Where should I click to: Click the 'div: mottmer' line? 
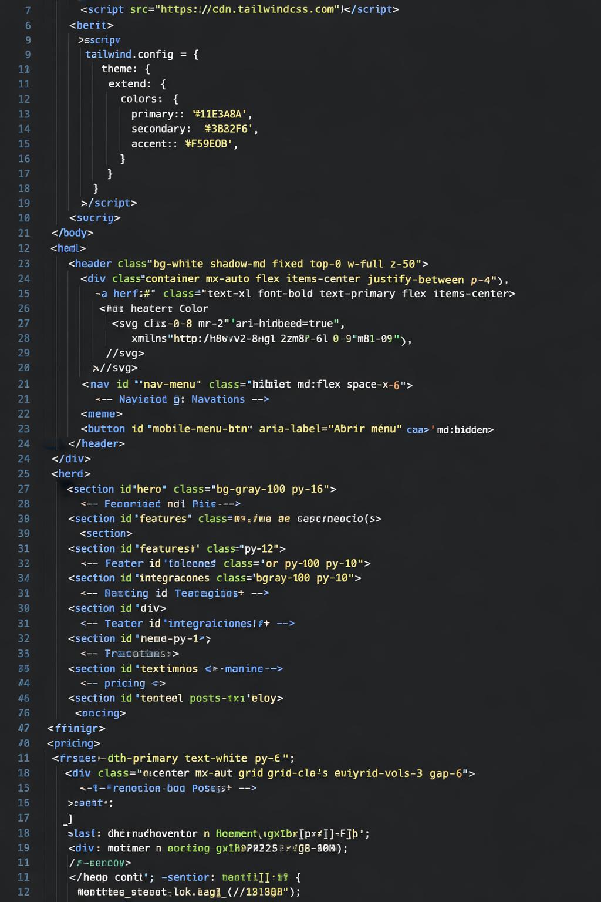pyautogui.click(x=208, y=849)
